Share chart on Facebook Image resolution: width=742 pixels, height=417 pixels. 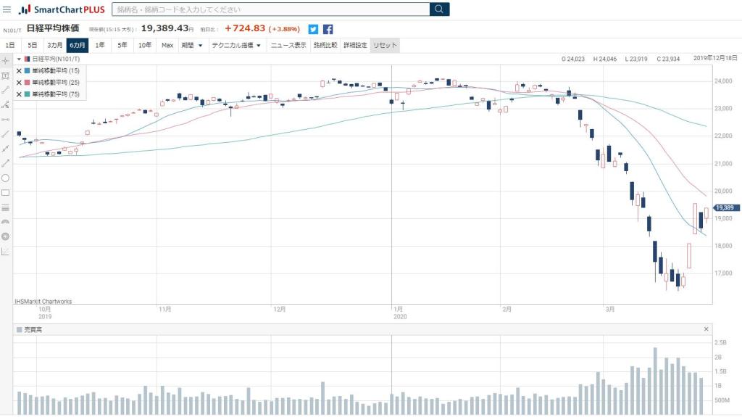tap(328, 29)
